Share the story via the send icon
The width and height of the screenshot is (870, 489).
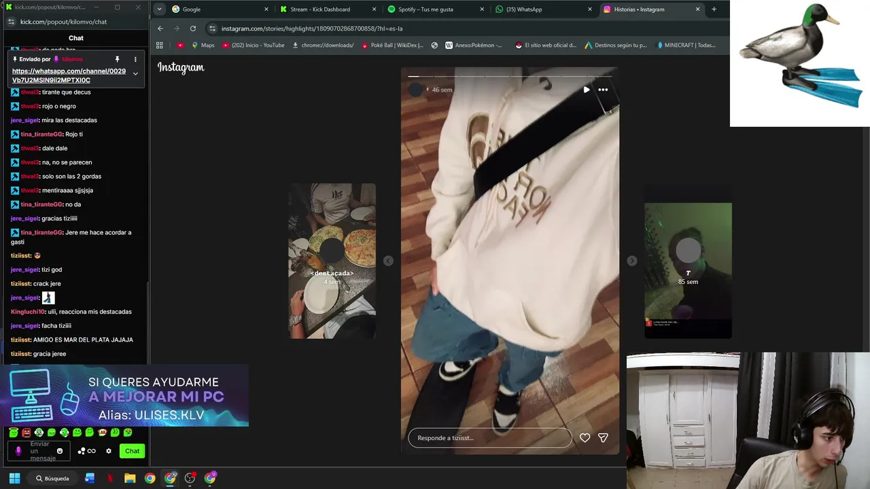coord(603,438)
